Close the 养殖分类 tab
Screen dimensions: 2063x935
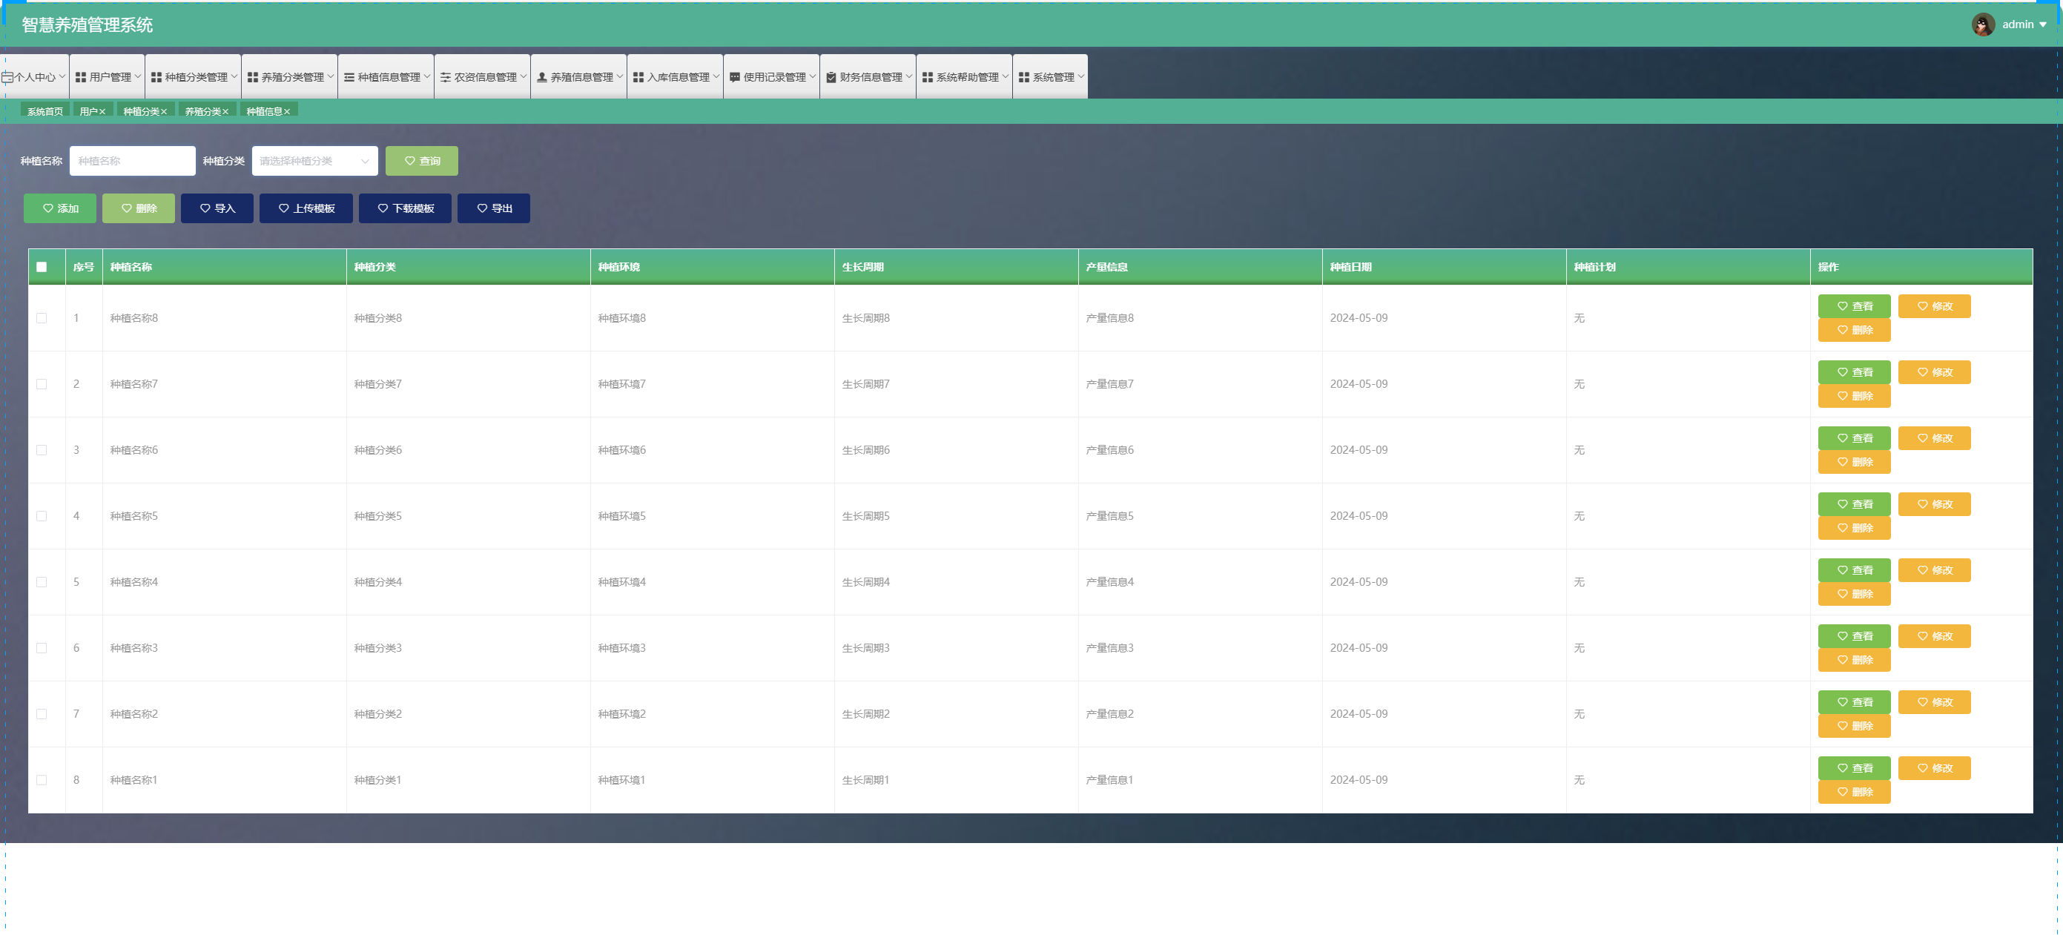226,112
